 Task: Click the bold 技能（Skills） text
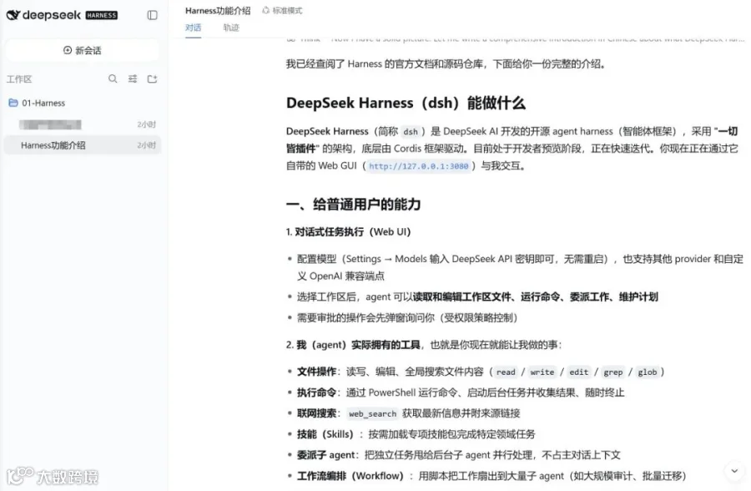(325, 434)
